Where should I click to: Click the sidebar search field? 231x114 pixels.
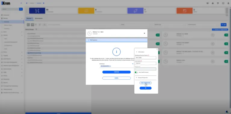pos(10,9)
